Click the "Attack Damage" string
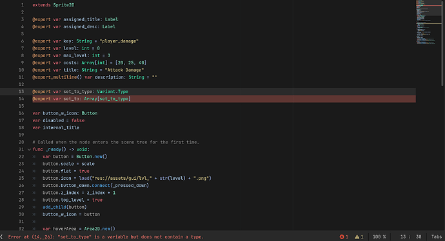 [124, 70]
